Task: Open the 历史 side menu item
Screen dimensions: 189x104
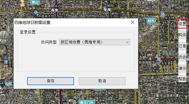Action: [x=182, y=57]
